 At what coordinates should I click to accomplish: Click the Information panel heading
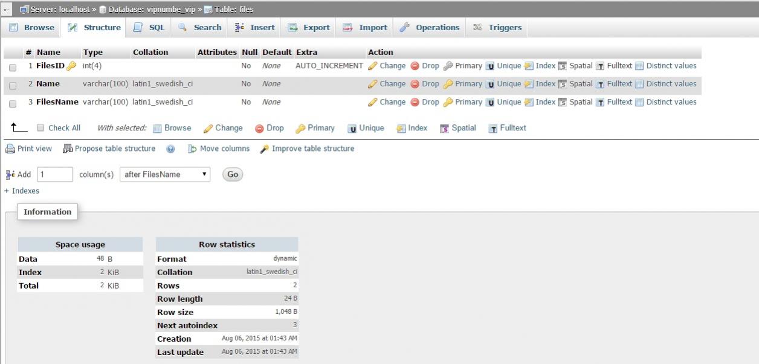(48, 212)
